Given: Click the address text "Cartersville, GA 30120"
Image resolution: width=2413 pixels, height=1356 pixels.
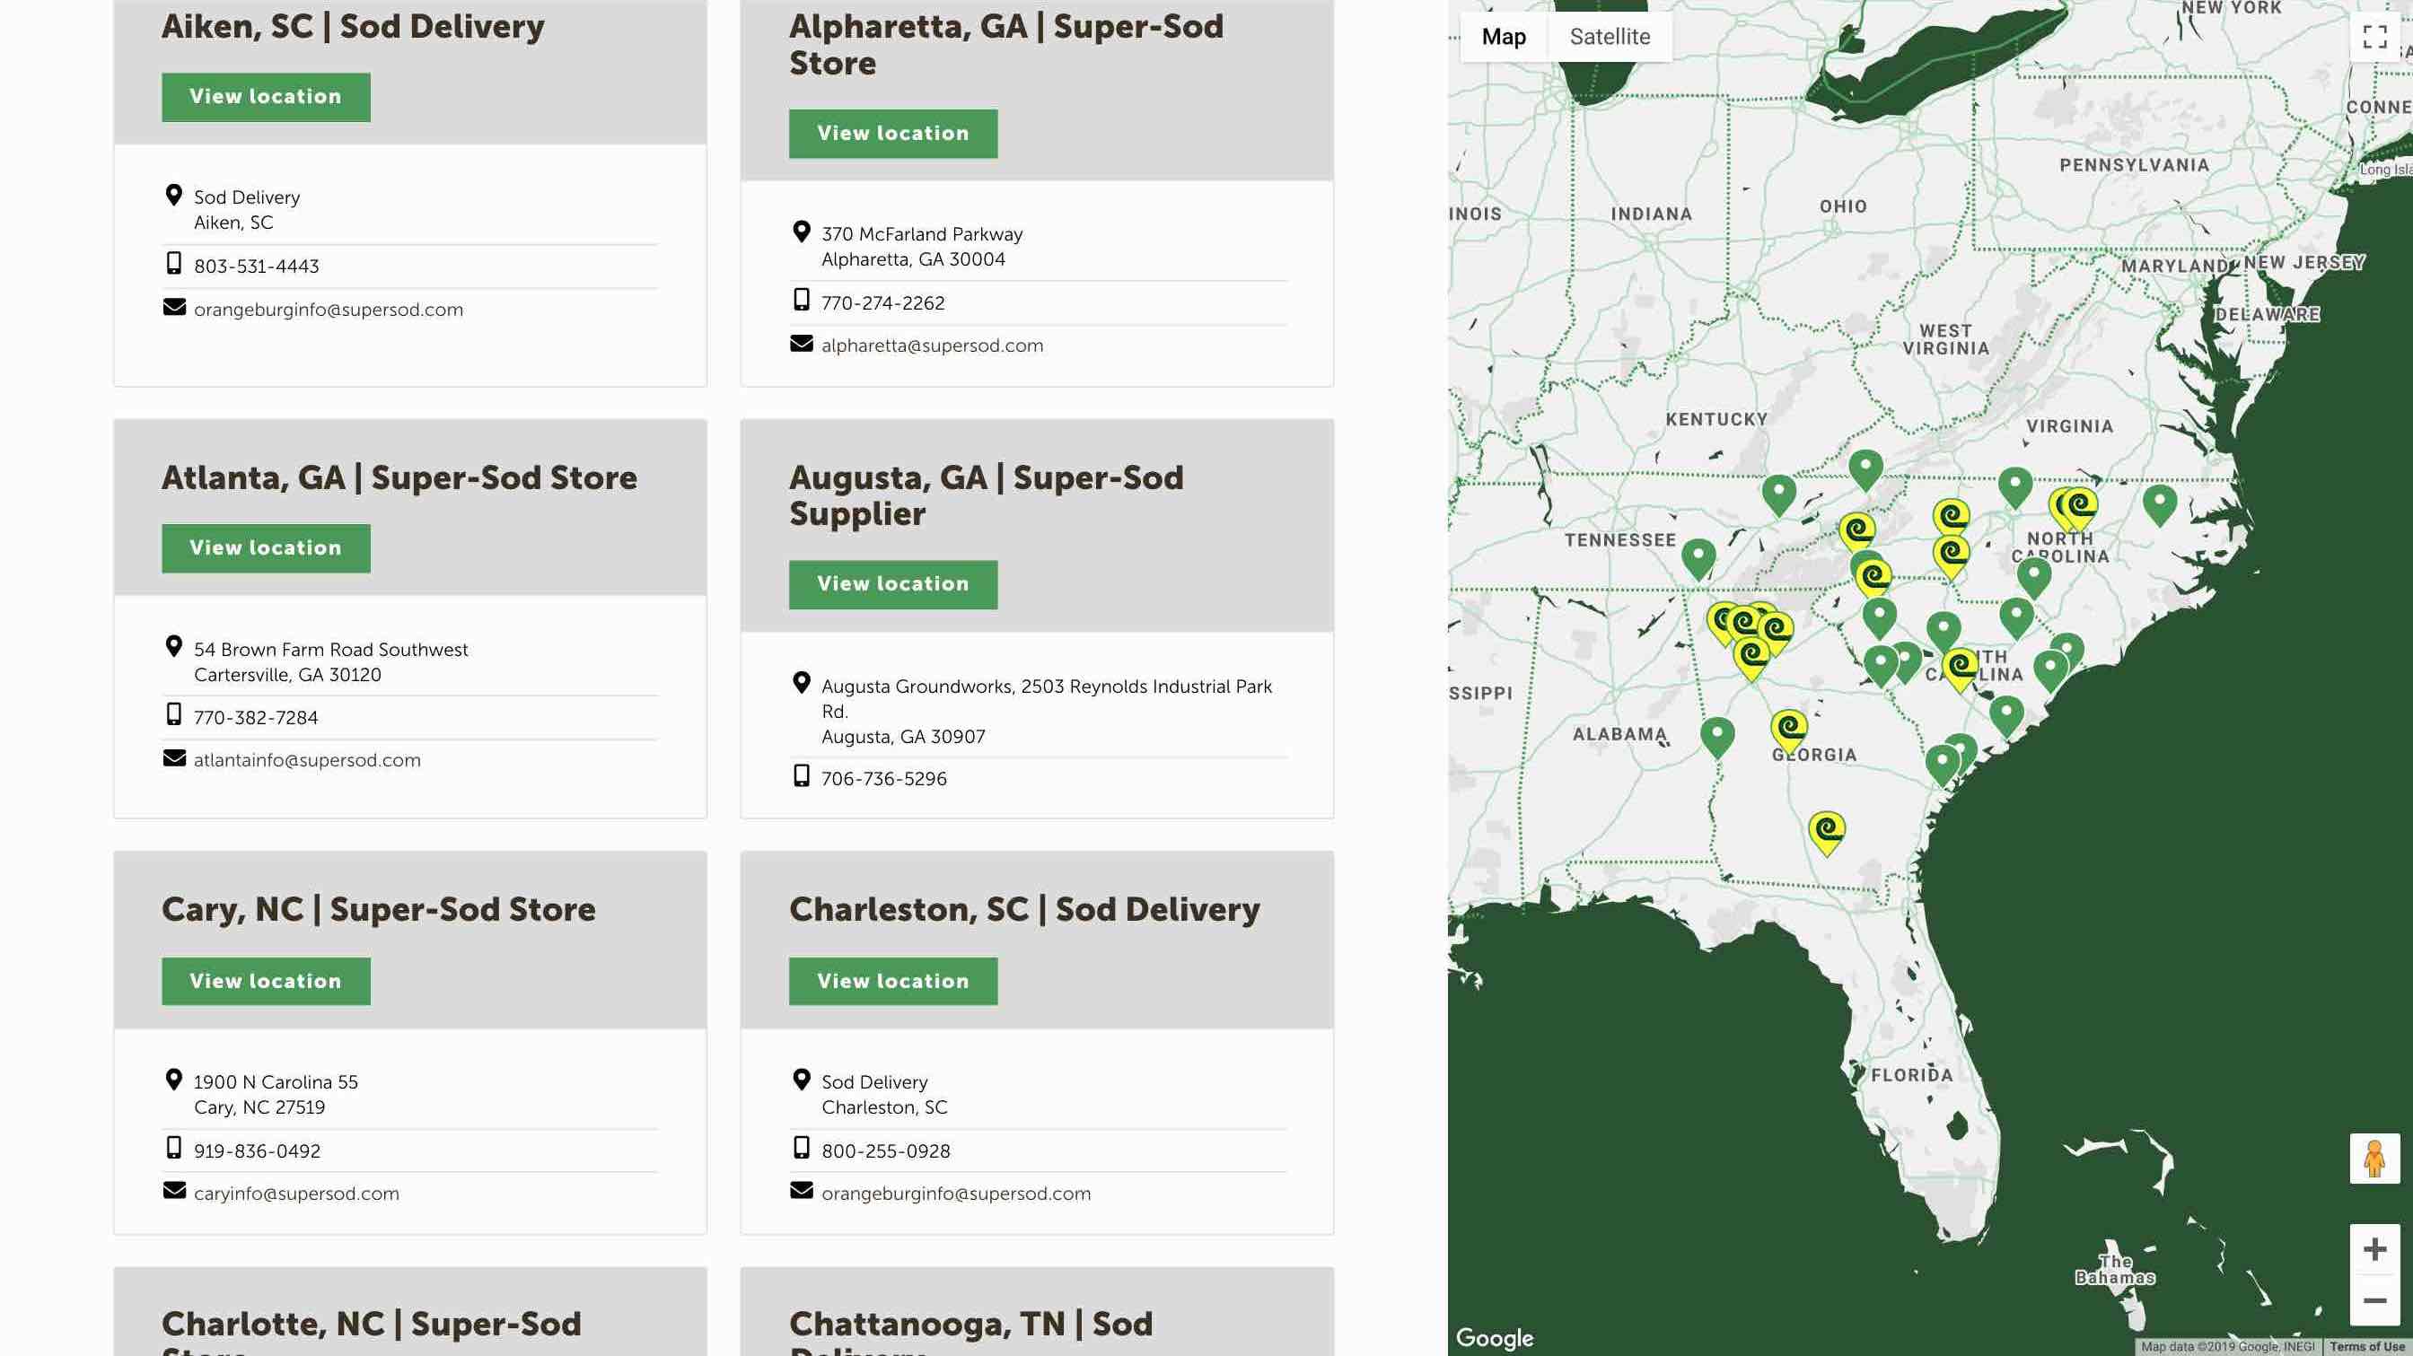Looking at the screenshot, I should tap(287, 674).
